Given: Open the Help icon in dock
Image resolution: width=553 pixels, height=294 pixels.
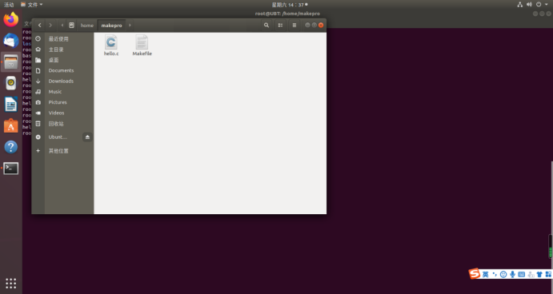Looking at the screenshot, I should pyautogui.click(x=11, y=147).
